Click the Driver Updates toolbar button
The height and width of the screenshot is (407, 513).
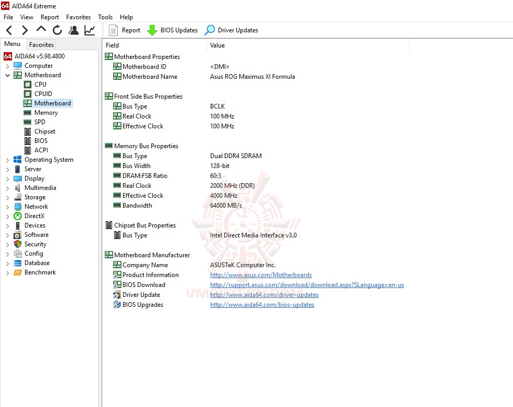tap(231, 30)
